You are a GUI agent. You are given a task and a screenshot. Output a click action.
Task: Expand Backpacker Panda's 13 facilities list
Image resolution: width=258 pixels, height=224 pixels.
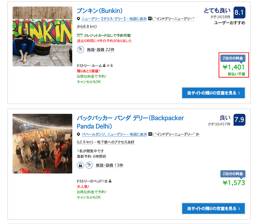(x=109, y=165)
